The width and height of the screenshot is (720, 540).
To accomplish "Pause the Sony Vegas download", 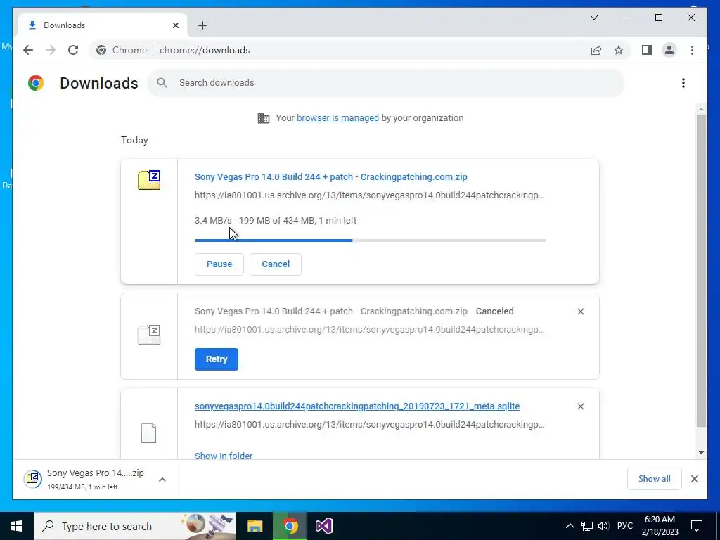I will tap(219, 264).
